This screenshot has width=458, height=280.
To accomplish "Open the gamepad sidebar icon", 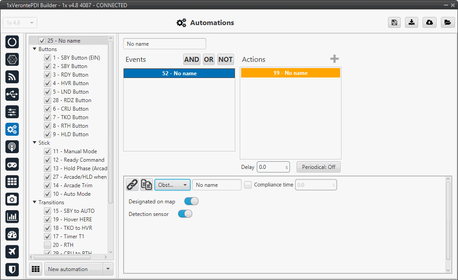I will 12,164.
